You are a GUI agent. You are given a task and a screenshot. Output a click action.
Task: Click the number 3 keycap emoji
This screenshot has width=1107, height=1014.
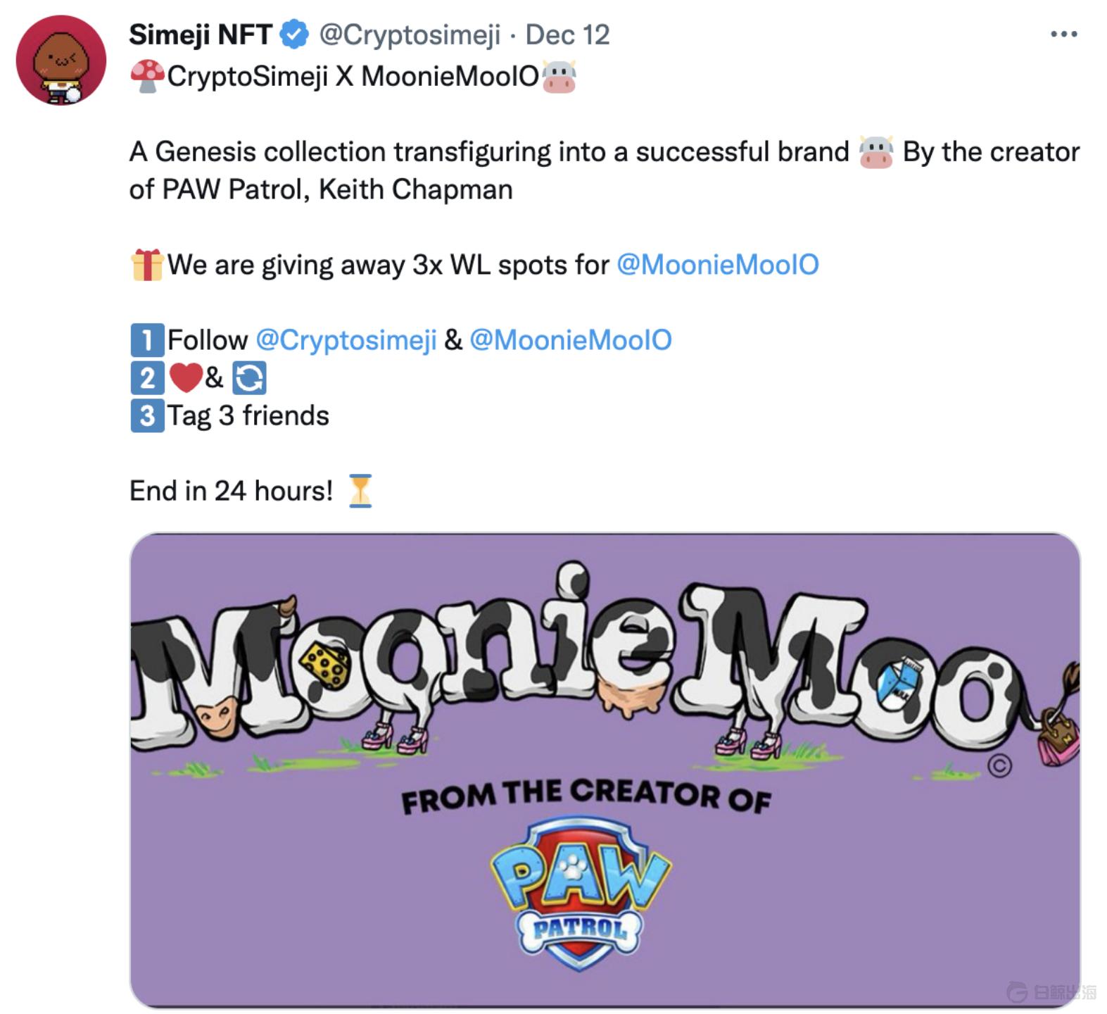click(x=146, y=415)
